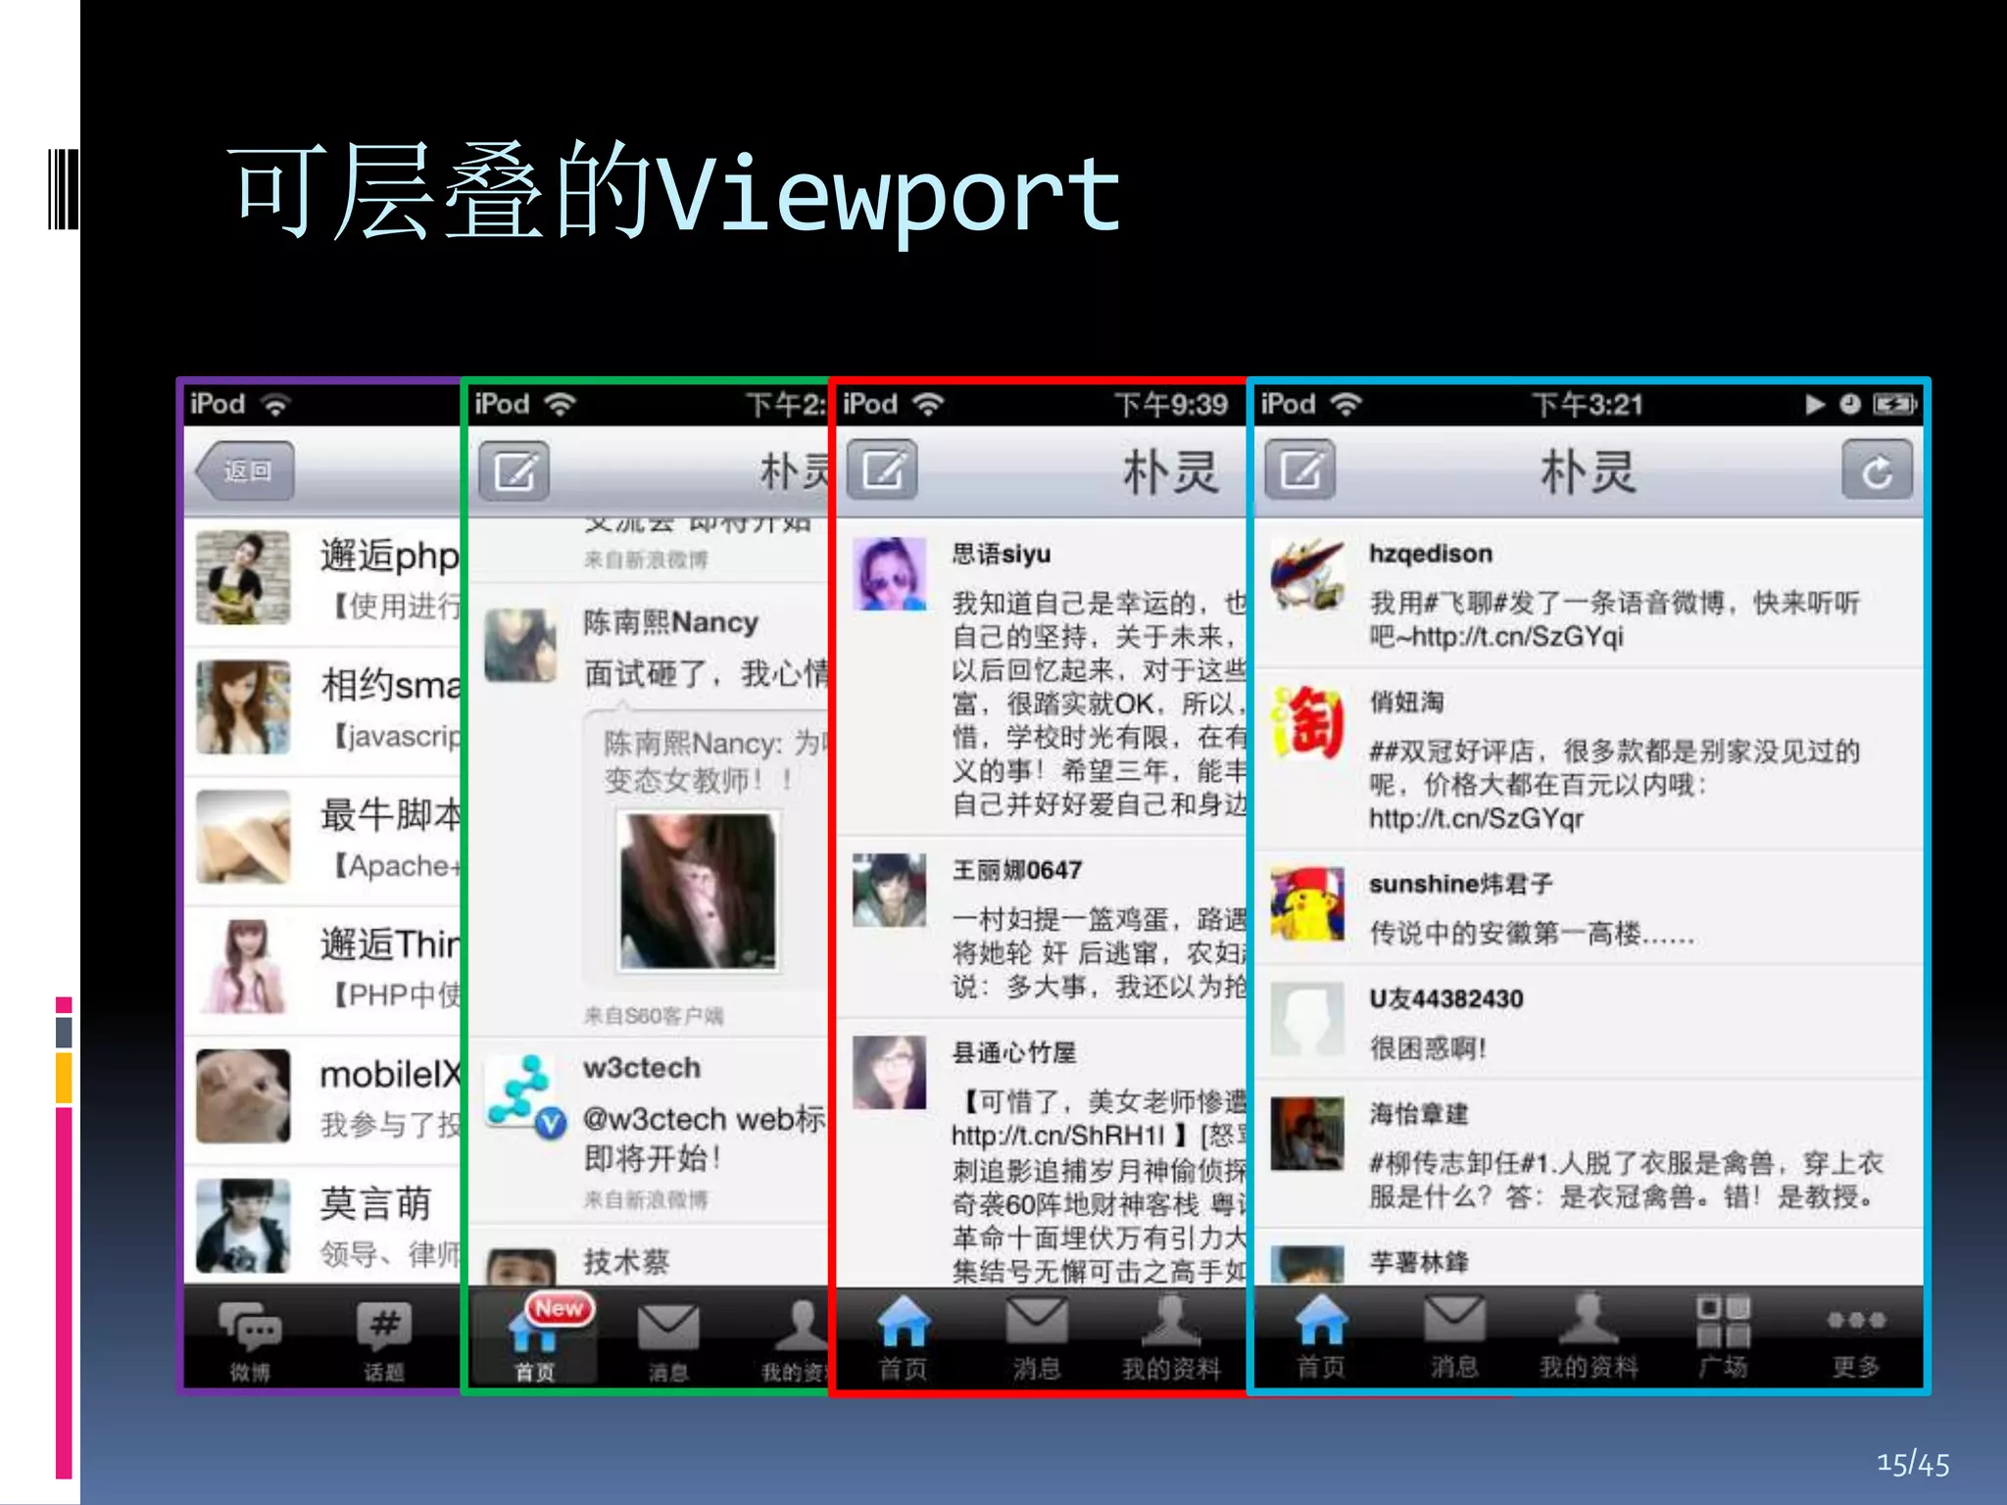
Task: Click 朴灵 title in red panel
Action: [1171, 472]
